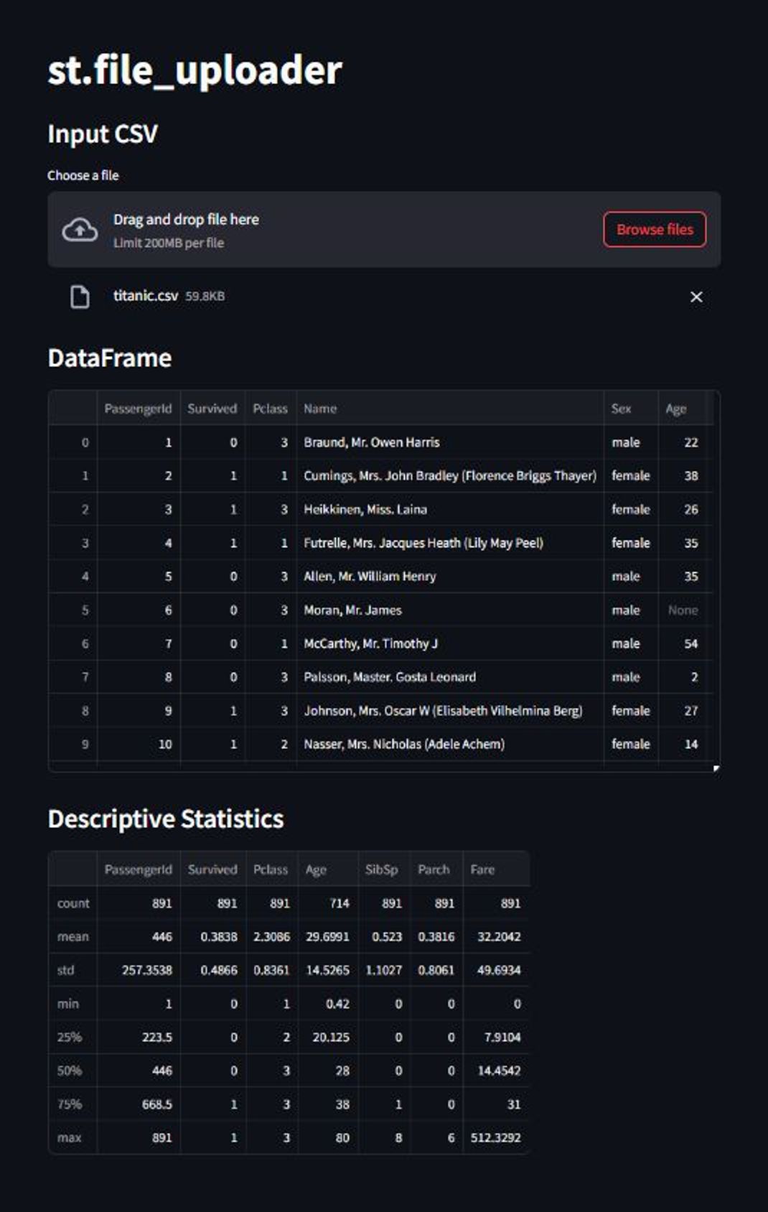This screenshot has height=1212, width=768.
Task: Select cell "Braund, Mr. Owen Harris"
Action: (371, 442)
